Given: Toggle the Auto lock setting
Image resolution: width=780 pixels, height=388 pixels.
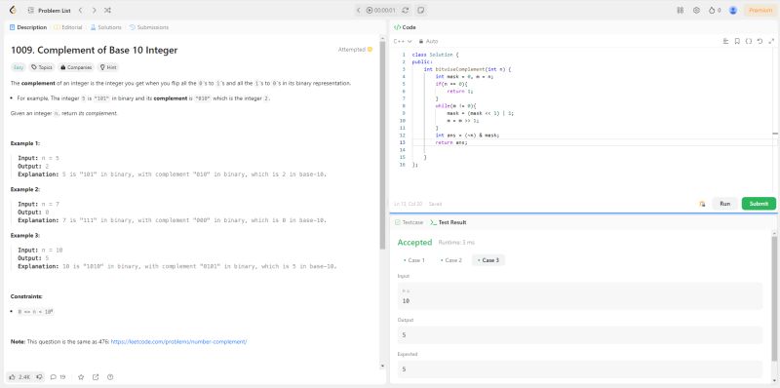Looking at the screenshot, I should click(428, 41).
